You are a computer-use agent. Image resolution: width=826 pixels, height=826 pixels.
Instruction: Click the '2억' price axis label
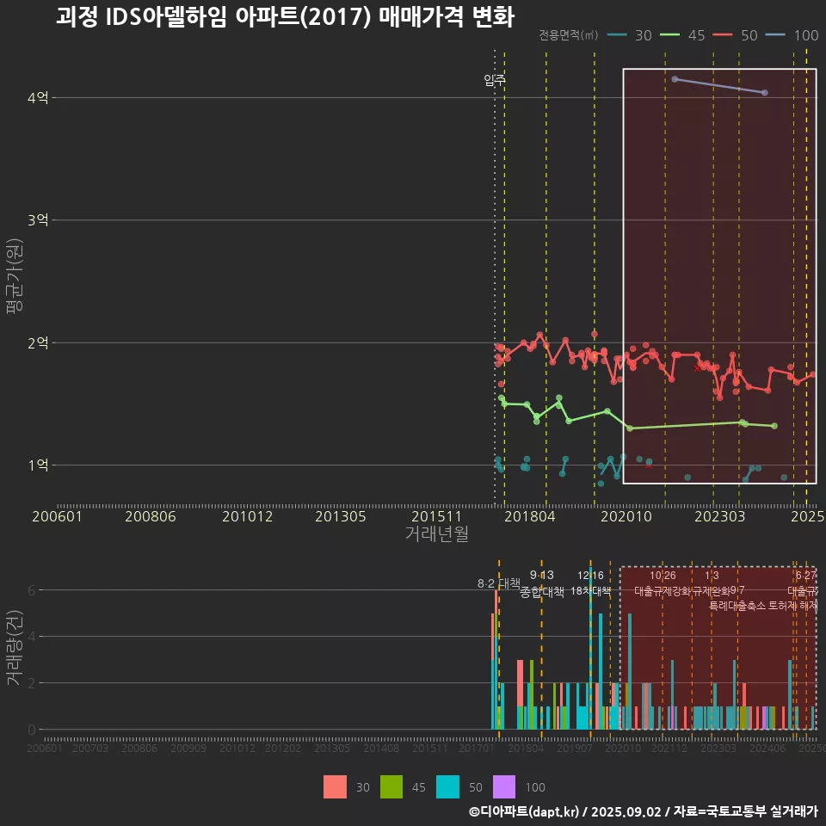[x=38, y=342]
